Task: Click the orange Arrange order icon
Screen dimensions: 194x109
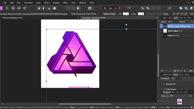Action: pos(142,8)
